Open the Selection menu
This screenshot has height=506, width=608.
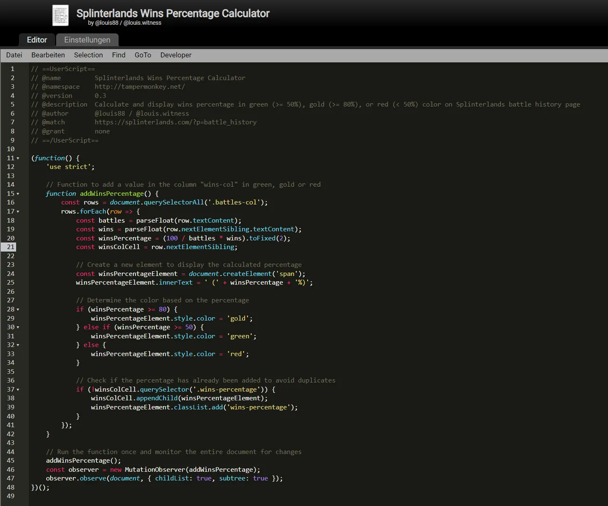click(88, 55)
